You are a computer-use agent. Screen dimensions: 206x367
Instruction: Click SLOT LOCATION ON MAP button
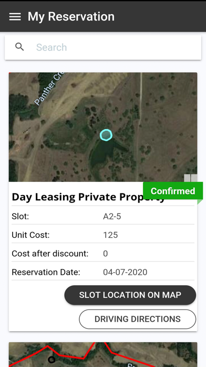point(130,295)
